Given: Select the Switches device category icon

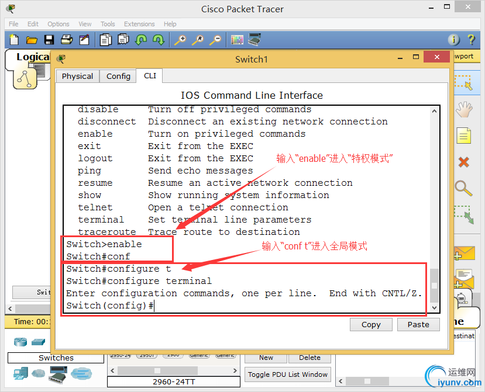Looking at the screenshot, I should (39, 342).
